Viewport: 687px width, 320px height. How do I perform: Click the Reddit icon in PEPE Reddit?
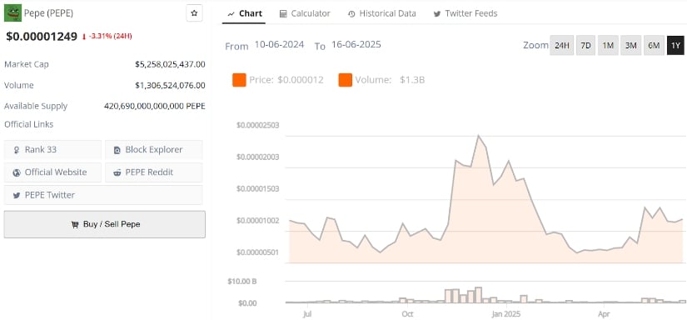pyautogui.click(x=117, y=172)
